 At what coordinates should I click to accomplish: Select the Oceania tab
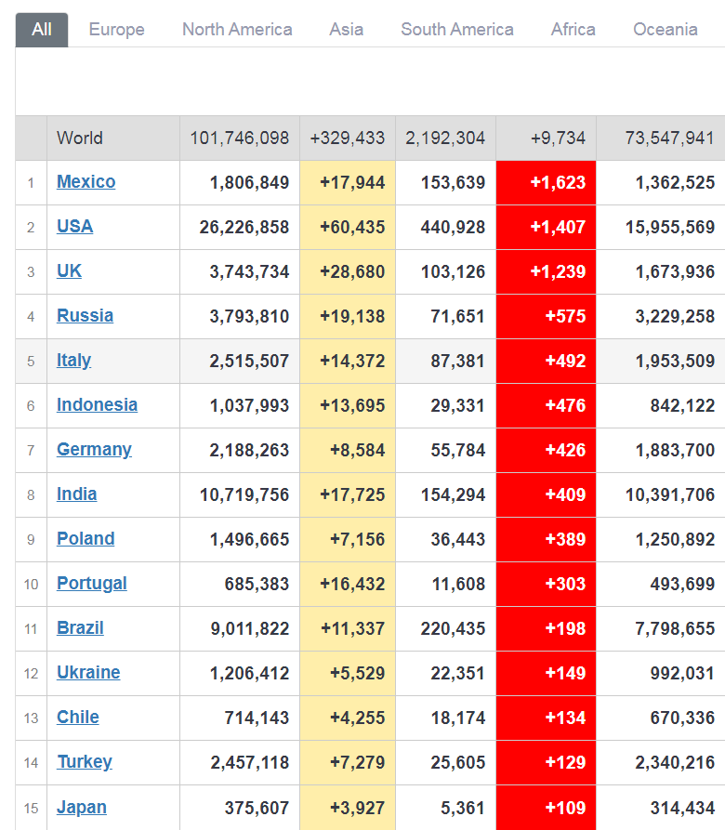click(665, 30)
